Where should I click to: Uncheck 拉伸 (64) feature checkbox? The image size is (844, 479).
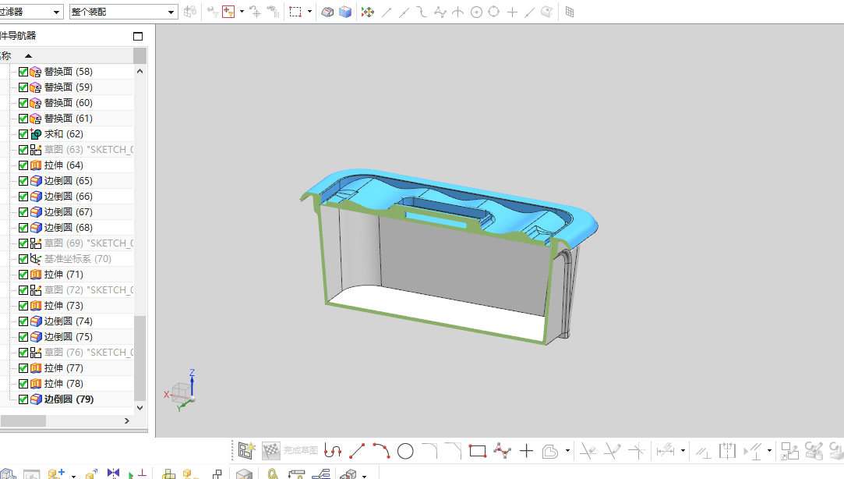click(x=23, y=165)
